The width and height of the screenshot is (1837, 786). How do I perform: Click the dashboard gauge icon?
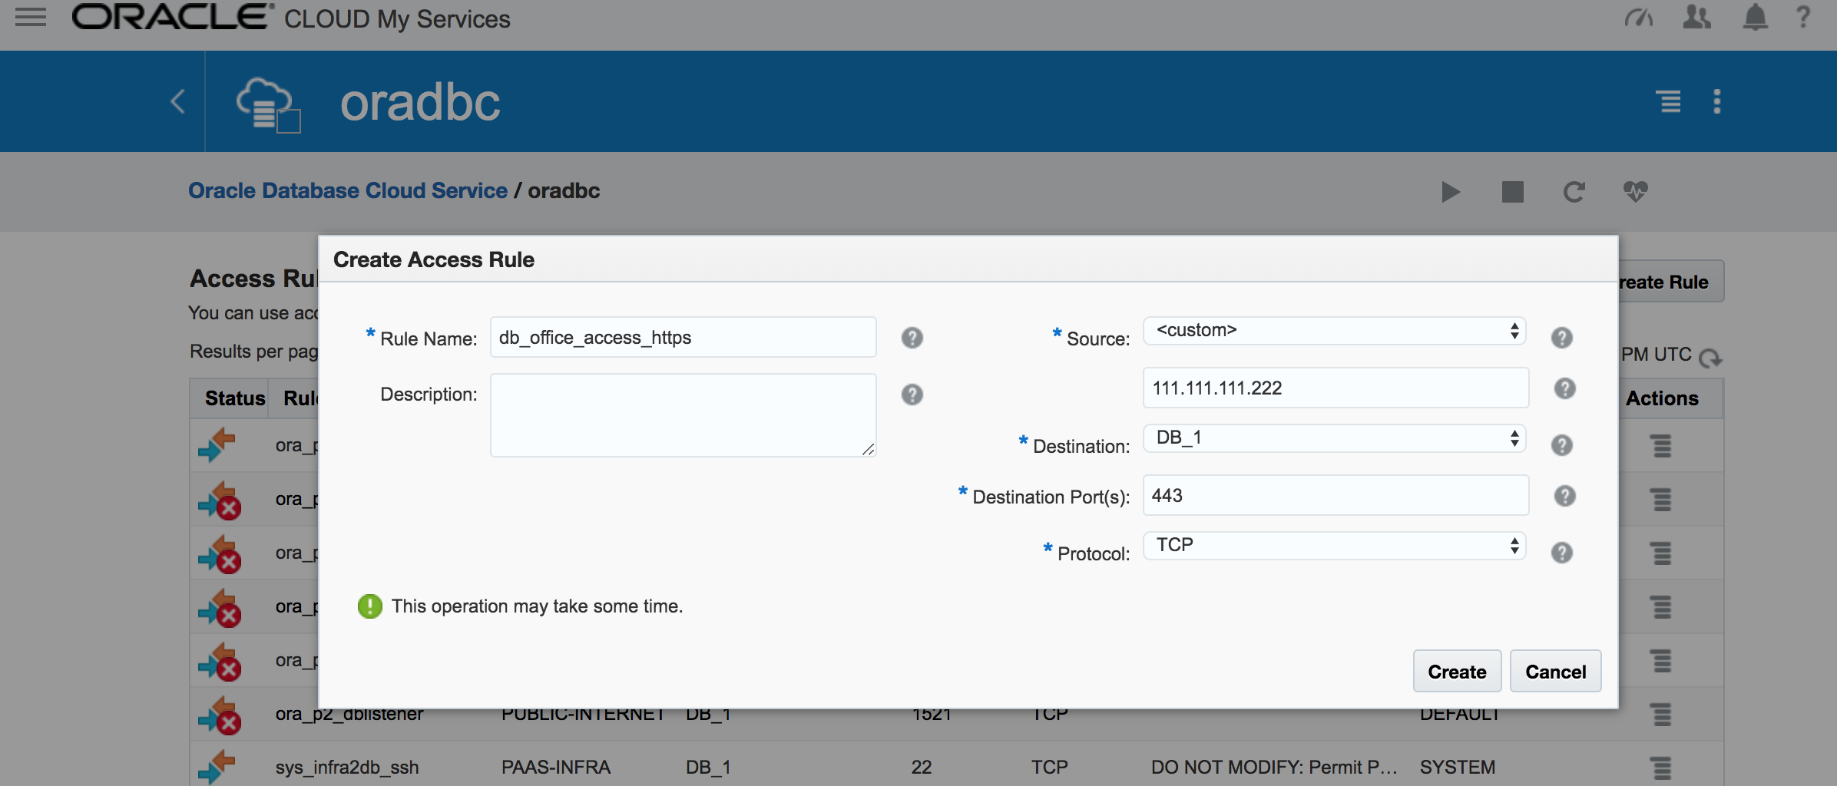1638,17
